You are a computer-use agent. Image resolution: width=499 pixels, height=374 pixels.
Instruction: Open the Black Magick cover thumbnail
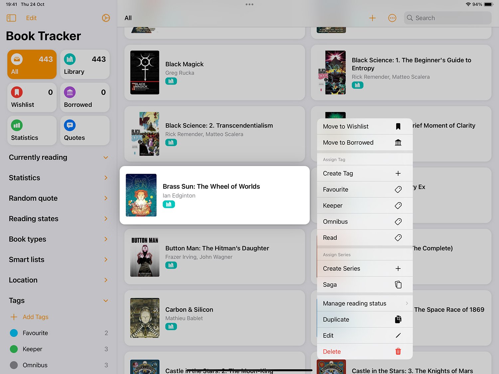[145, 73]
